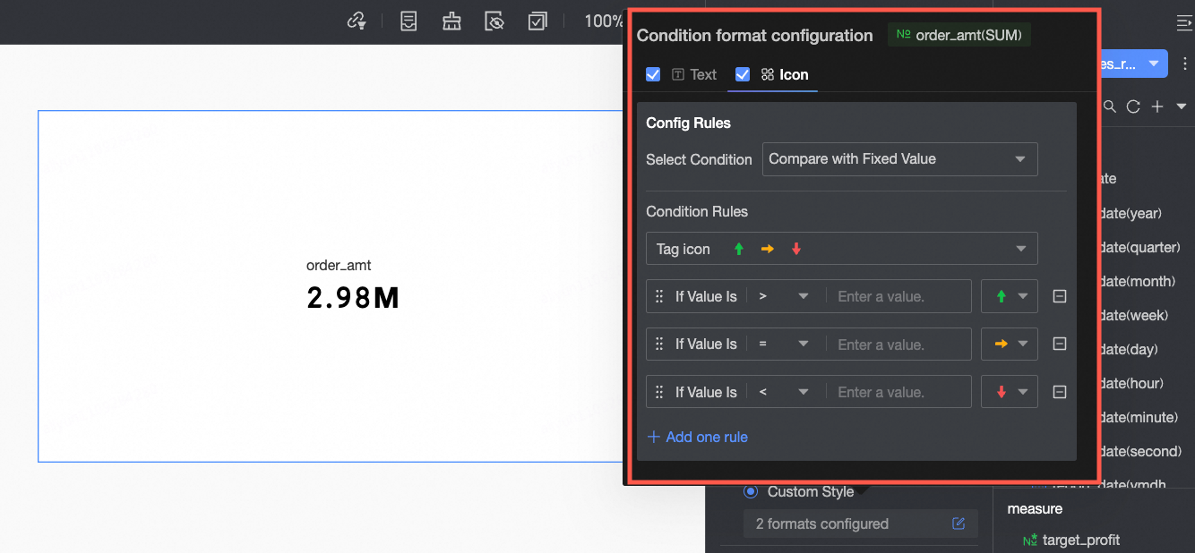Open the Tag icon set dropdown
The height and width of the screenshot is (553, 1195).
[841, 249]
